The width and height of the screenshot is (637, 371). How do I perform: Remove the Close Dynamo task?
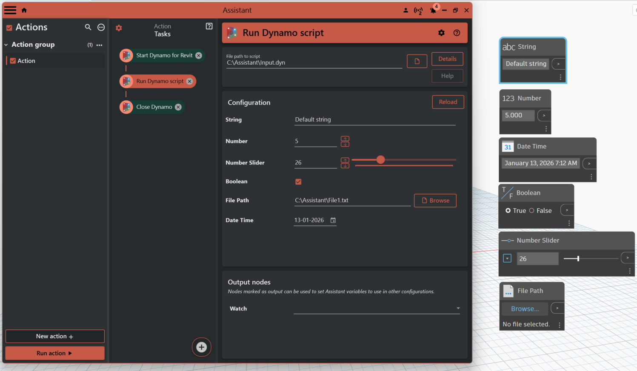178,107
